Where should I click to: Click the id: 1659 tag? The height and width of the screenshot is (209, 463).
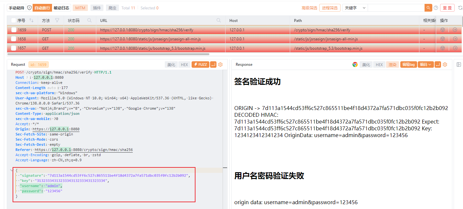[x=38, y=65]
